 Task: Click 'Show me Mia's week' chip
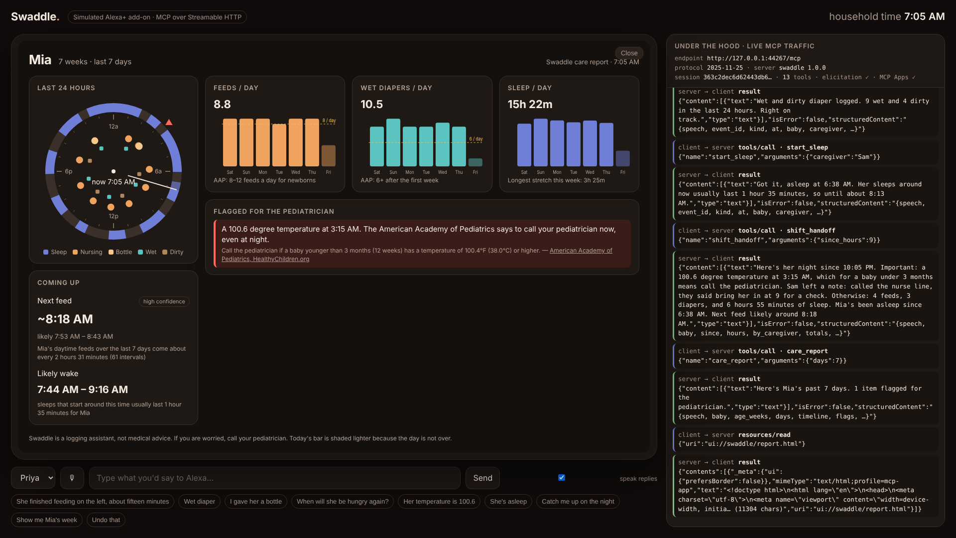tap(47, 520)
